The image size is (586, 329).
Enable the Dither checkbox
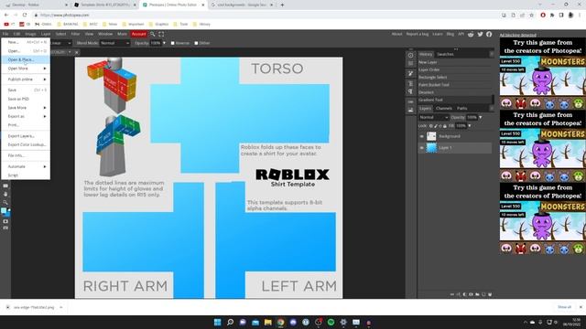[x=196, y=43]
